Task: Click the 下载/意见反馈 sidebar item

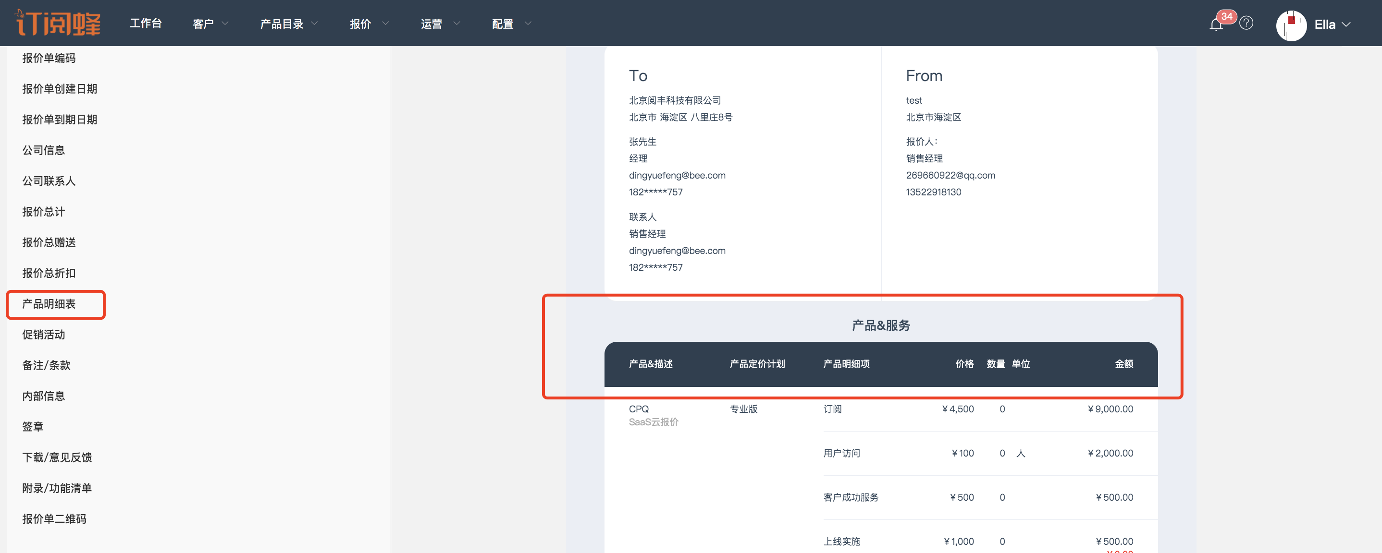Action: 57,457
